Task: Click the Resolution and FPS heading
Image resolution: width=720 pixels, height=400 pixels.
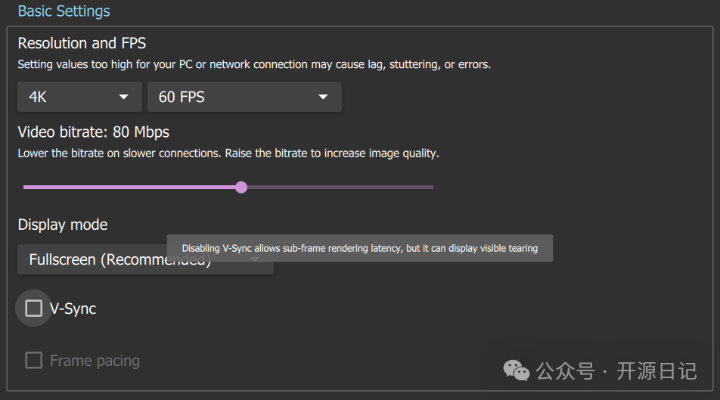Action: pos(82,43)
